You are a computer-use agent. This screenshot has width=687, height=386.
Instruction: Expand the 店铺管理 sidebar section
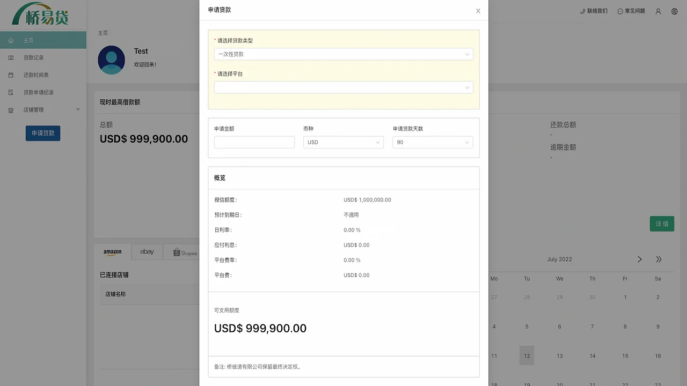(x=78, y=109)
